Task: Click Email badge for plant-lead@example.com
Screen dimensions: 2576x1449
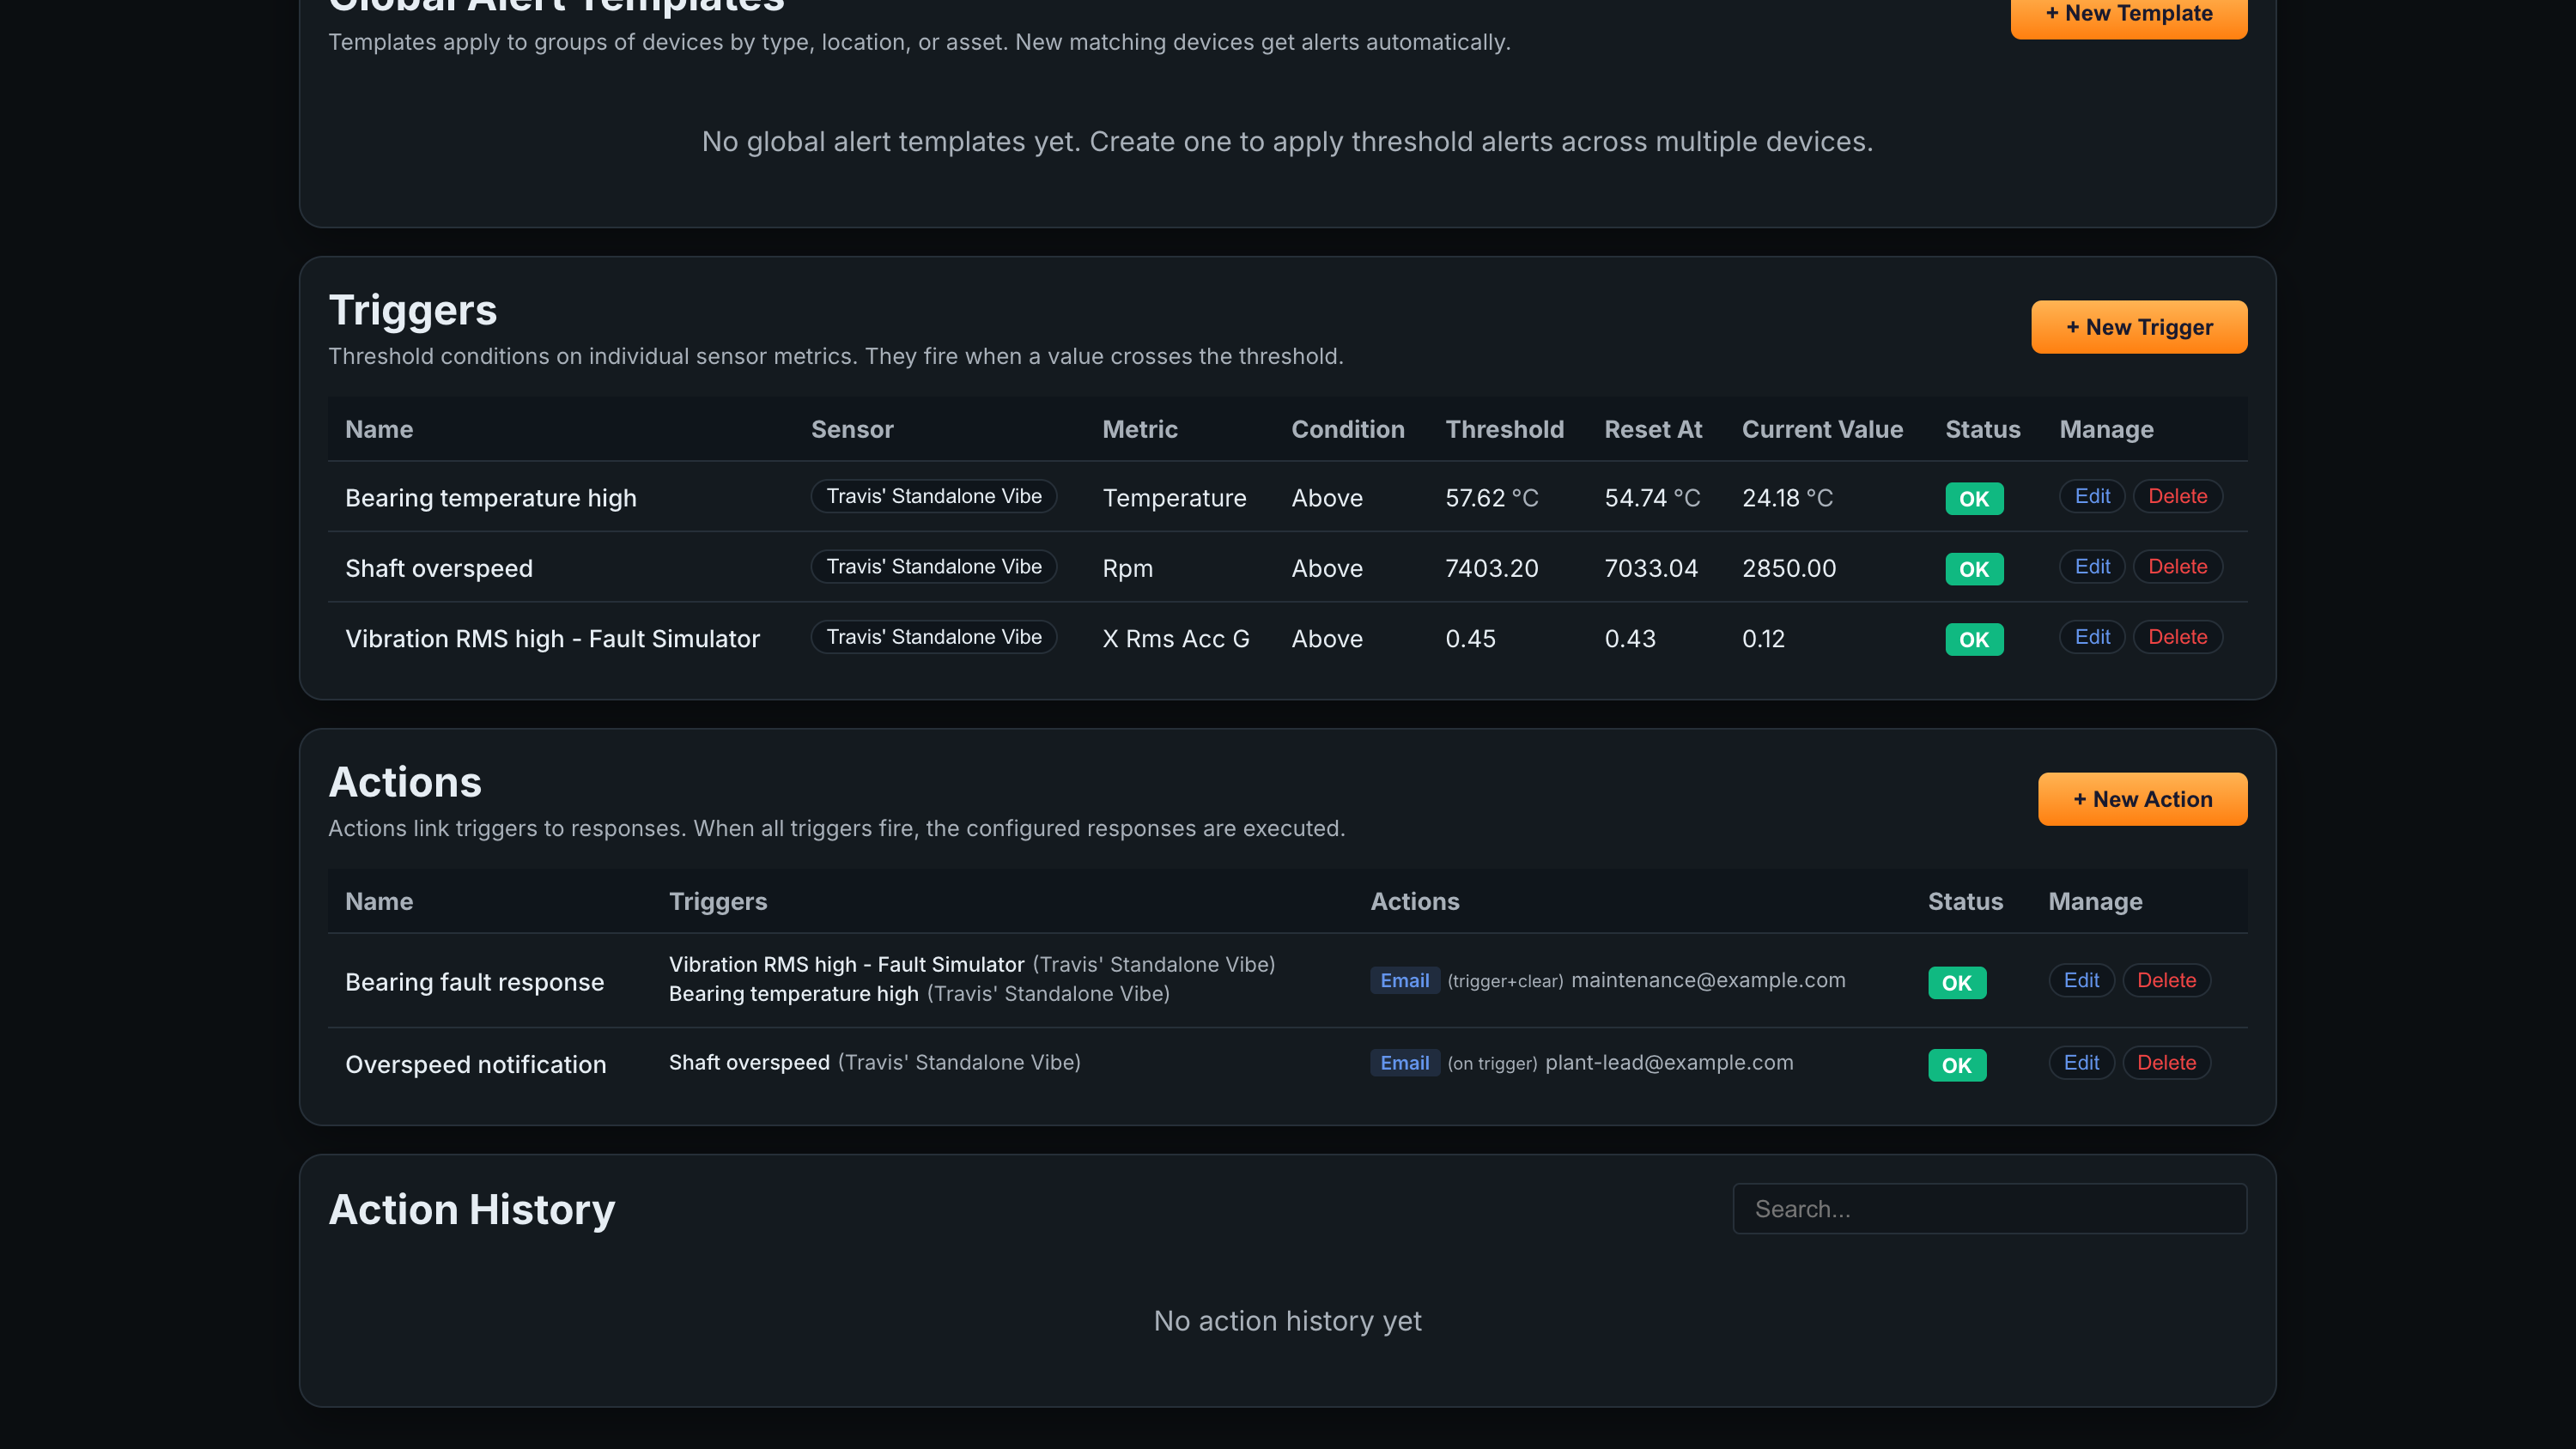Action: pos(1404,1062)
